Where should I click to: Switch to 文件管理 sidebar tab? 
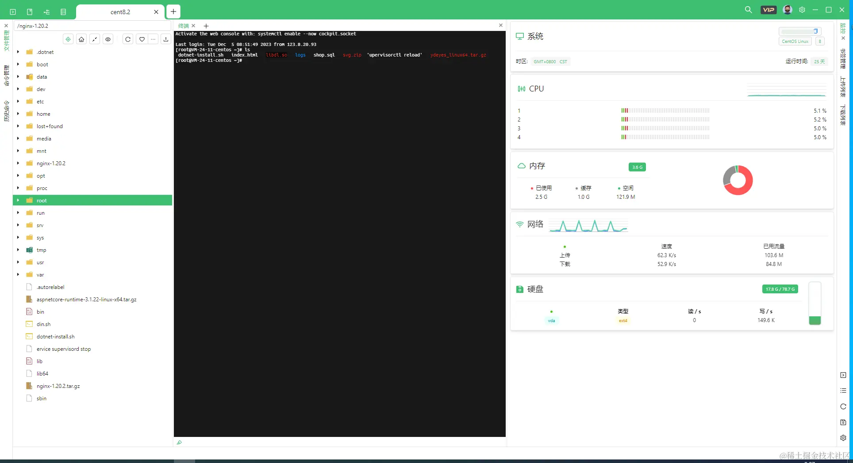tap(6, 41)
